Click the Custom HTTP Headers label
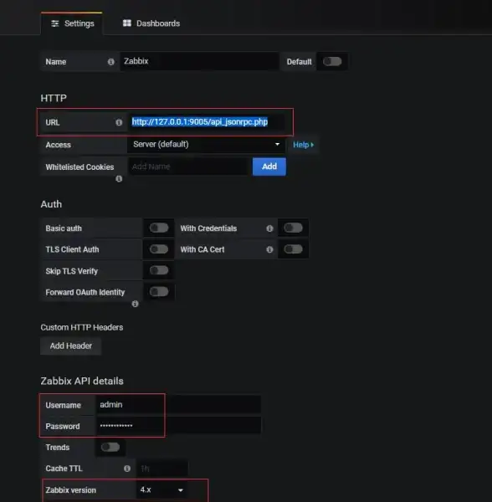Image resolution: width=492 pixels, height=502 pixels. (82, 327)
